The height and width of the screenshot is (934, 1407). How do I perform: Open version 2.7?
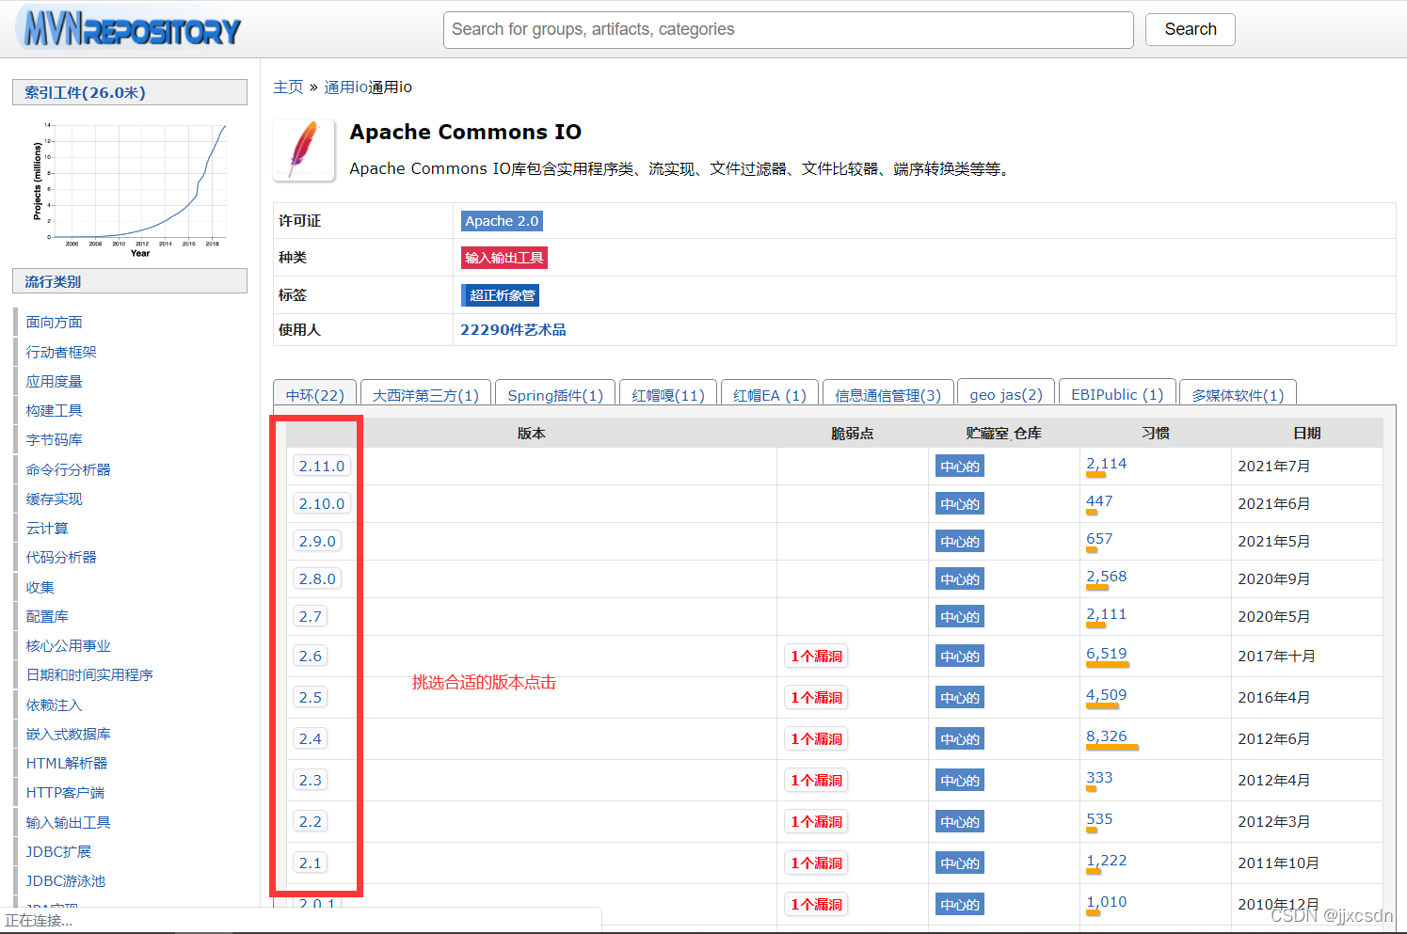coord(311,617)
